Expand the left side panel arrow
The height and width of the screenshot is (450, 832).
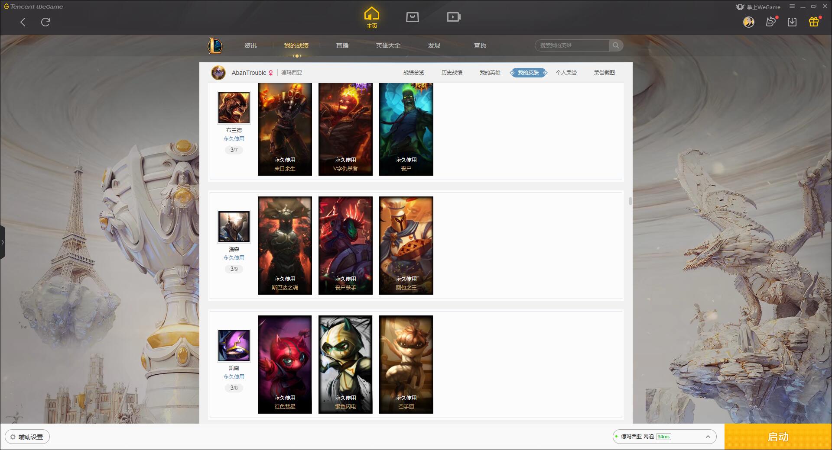pos(3,242)
